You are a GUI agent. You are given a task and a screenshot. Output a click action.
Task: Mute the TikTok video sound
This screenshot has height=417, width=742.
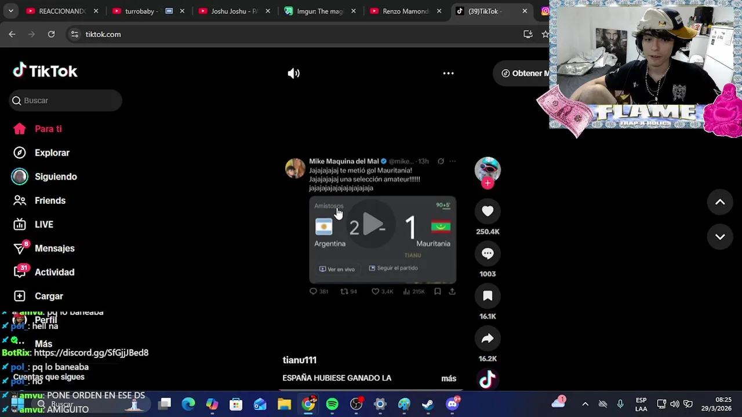294,74
